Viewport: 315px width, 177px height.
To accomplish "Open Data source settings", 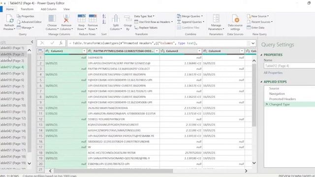I will (235, 23).
